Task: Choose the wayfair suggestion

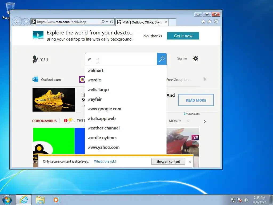Action: tap(126, 99)
